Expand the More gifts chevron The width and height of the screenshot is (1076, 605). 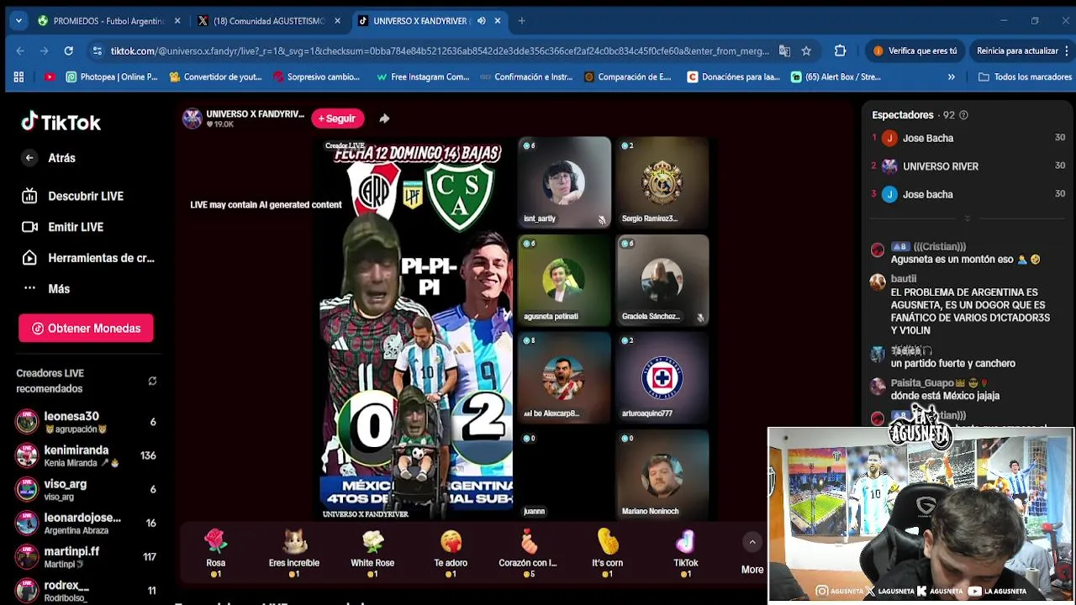point(752,543)
